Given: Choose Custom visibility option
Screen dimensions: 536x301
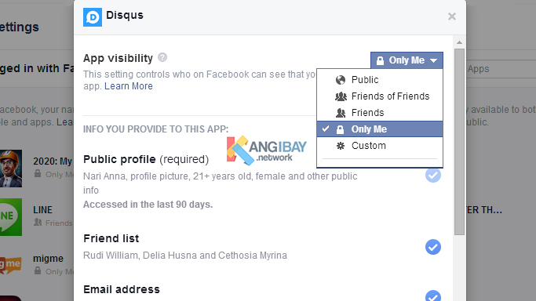Looking at the screenshot, I should click(x=380, y=145).
